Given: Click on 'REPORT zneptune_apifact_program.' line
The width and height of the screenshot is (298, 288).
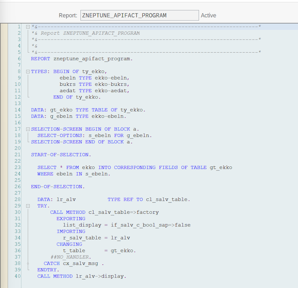Looking at the screenshot, I should coord(82,59).
